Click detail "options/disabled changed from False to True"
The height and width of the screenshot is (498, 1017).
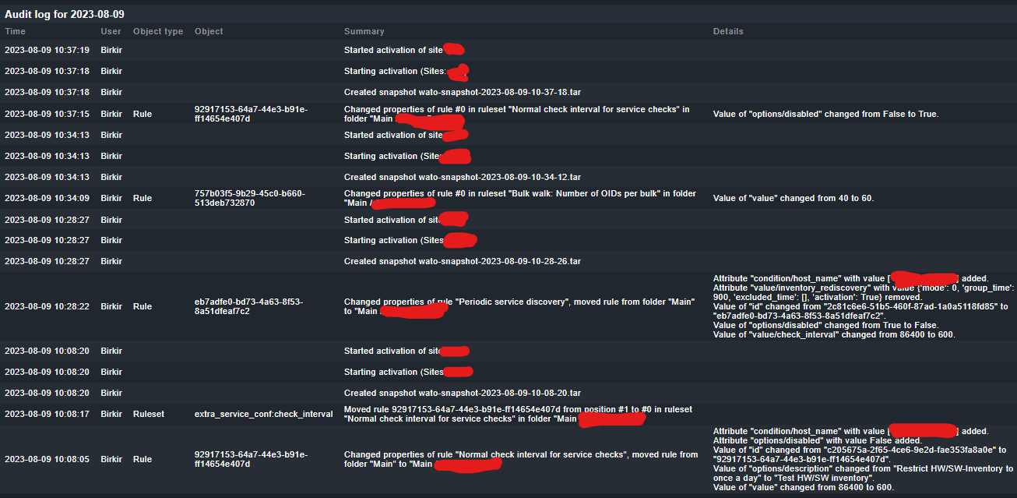click(825, 114)
